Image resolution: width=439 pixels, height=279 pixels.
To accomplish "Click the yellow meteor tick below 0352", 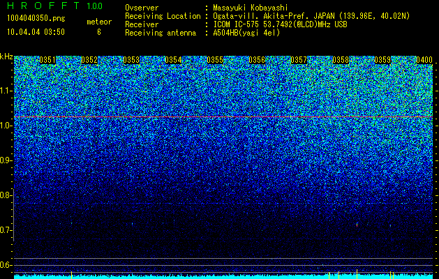I will point(71,275).
